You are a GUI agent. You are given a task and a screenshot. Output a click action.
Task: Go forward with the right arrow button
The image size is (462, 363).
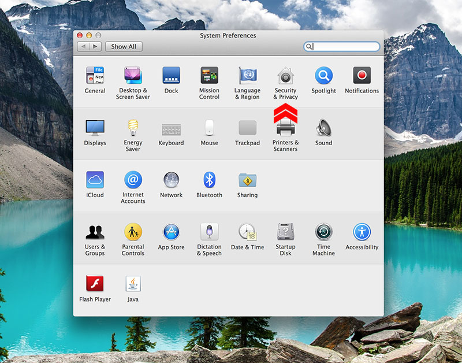tap(95, 47)
